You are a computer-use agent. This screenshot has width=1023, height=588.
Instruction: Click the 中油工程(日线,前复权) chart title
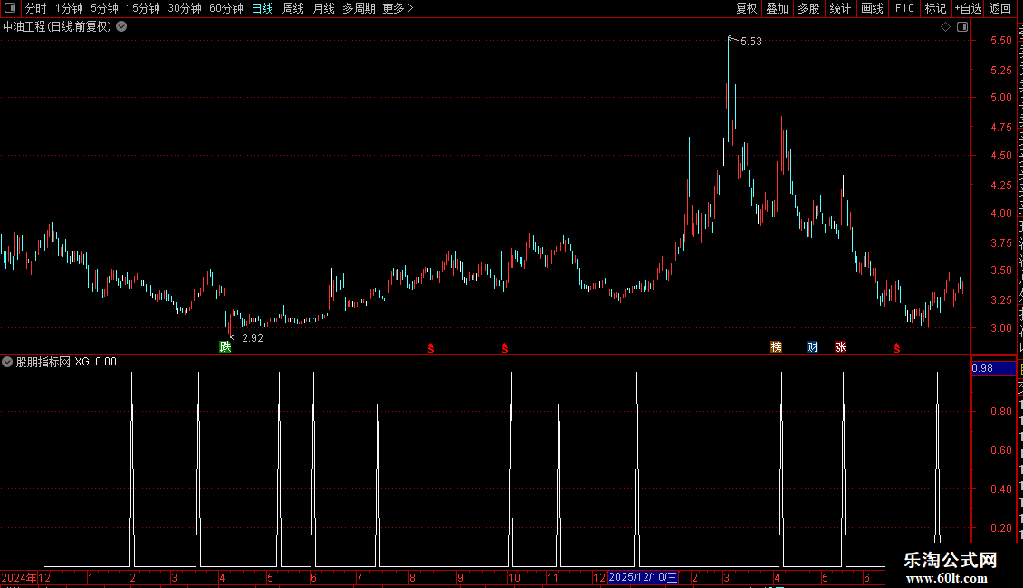[57, 27]
